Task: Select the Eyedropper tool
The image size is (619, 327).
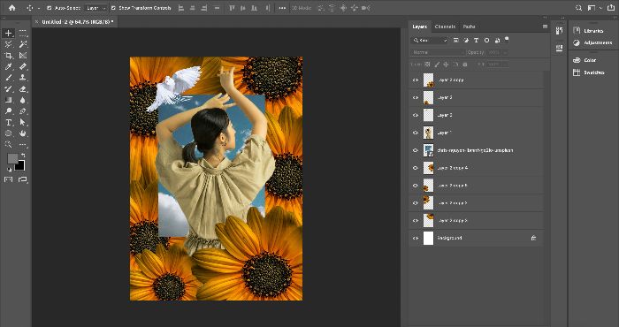Action: (8, 66)
